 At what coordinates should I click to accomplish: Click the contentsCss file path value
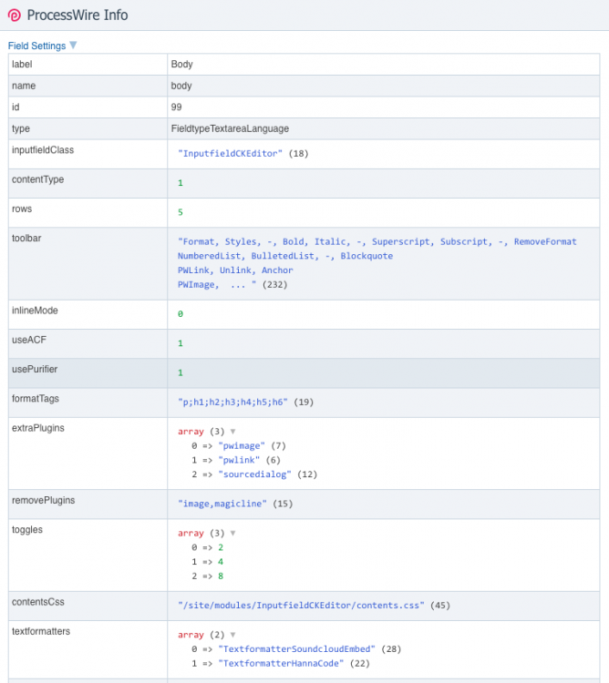click(302, 606)
